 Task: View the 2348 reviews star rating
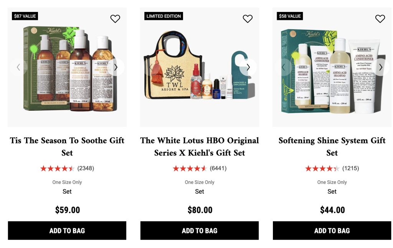point(58,168)
